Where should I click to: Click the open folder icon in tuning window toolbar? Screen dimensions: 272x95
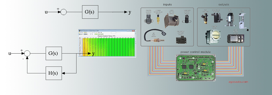pyautogui.click(x=79, y=32)
